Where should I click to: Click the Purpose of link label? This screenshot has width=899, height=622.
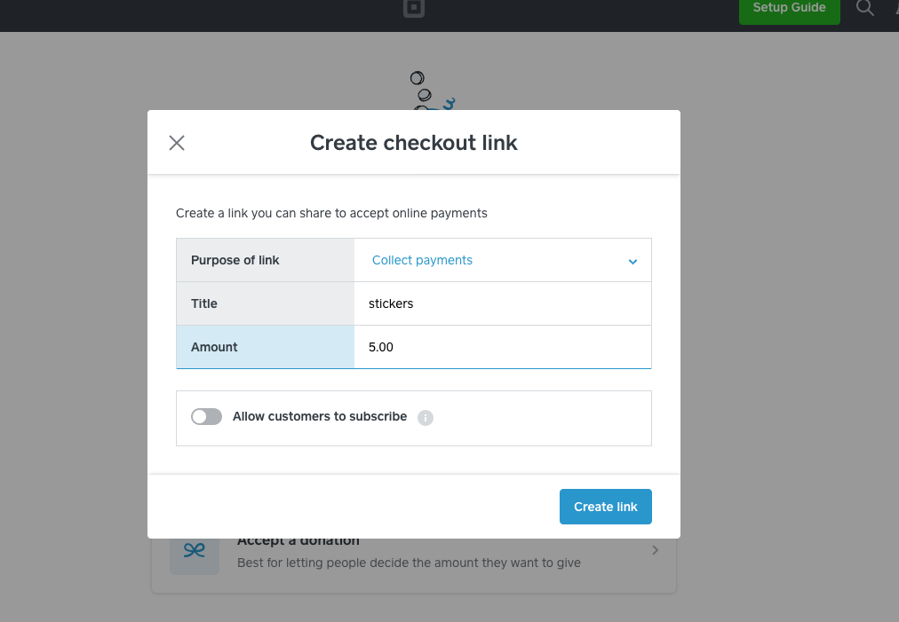click(235, 260)
